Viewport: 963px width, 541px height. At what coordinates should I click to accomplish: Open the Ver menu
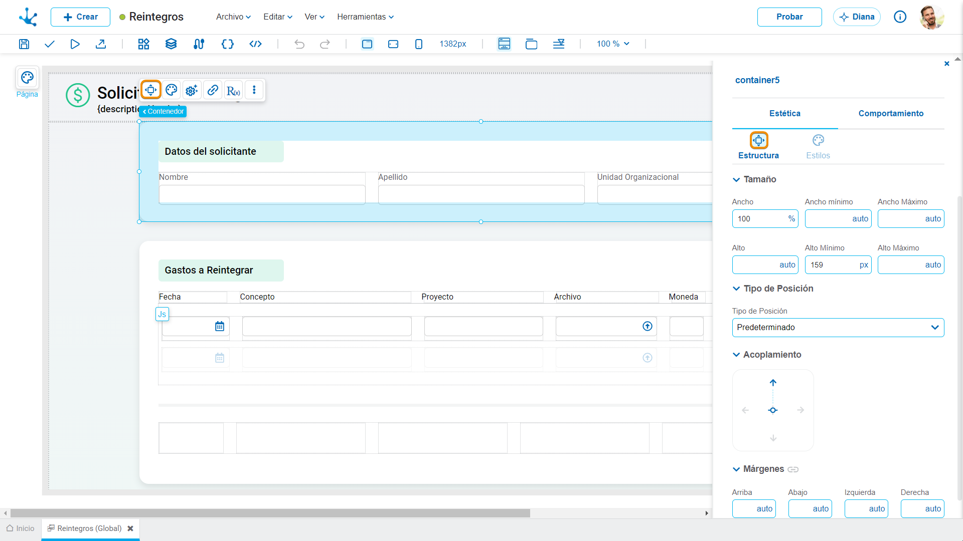click(x=314, y=17)
